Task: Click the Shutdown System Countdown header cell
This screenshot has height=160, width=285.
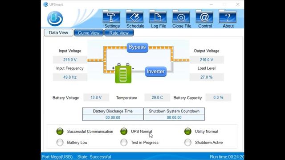Action: pos(174,111)
